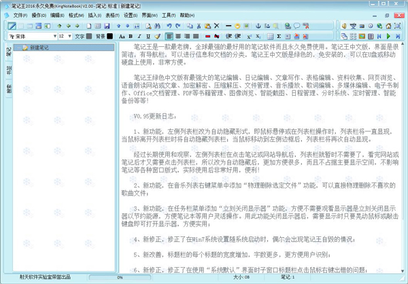The image size is (408, 284).
Task: Click 射天软件实验室荣誉出品 status text
Action: click(45, 277)
